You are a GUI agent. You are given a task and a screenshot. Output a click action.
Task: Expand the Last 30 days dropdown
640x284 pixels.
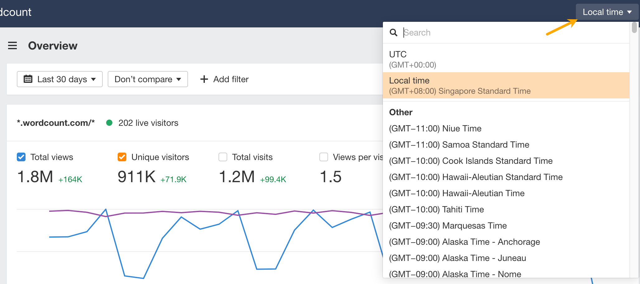point(60,79)
